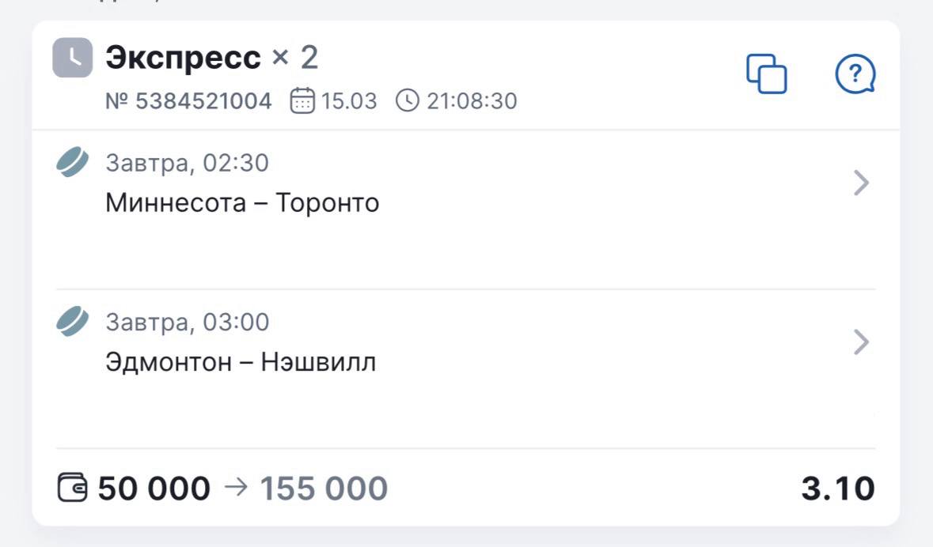The image size is (933, 547).
Task: Expand the Миннесота – Торонто event chevron
Action: (862, 184)
